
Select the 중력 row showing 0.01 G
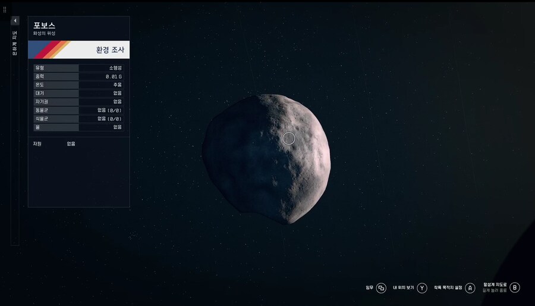point(78,76)
